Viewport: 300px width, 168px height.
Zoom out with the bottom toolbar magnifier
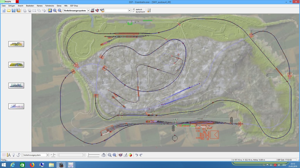point(110,155)
